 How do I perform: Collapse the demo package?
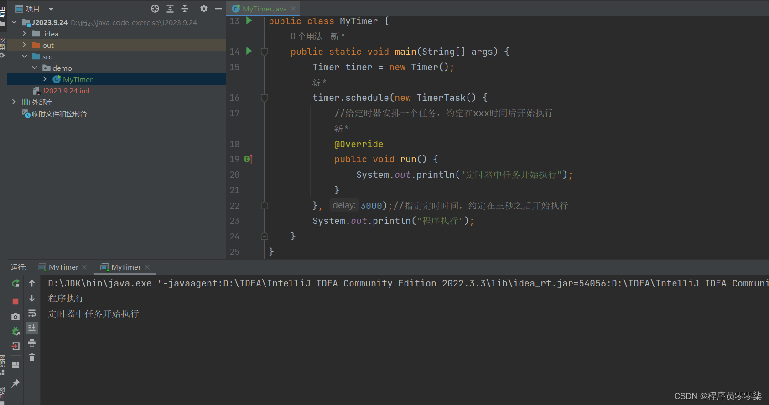coord(35,67)
